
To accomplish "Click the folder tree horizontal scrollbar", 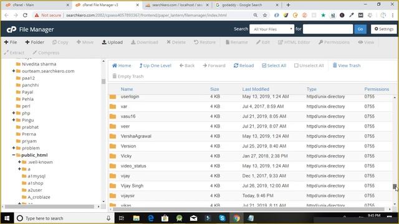I will (x=50, y=207).
